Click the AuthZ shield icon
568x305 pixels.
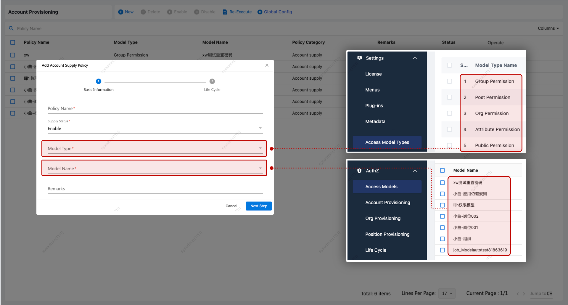coord(359,171)
